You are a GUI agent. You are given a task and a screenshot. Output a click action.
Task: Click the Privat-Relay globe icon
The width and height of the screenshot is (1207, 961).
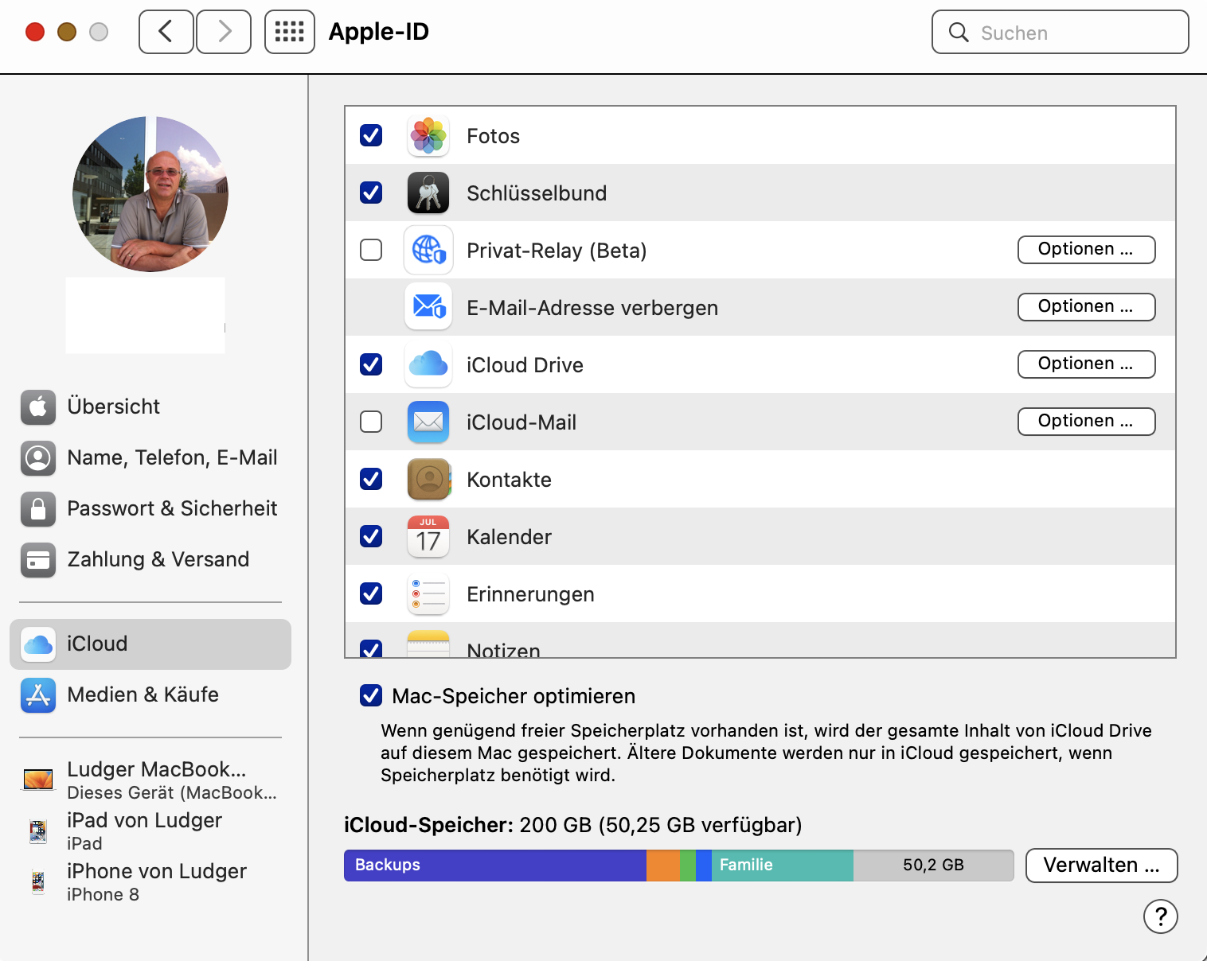428,251
